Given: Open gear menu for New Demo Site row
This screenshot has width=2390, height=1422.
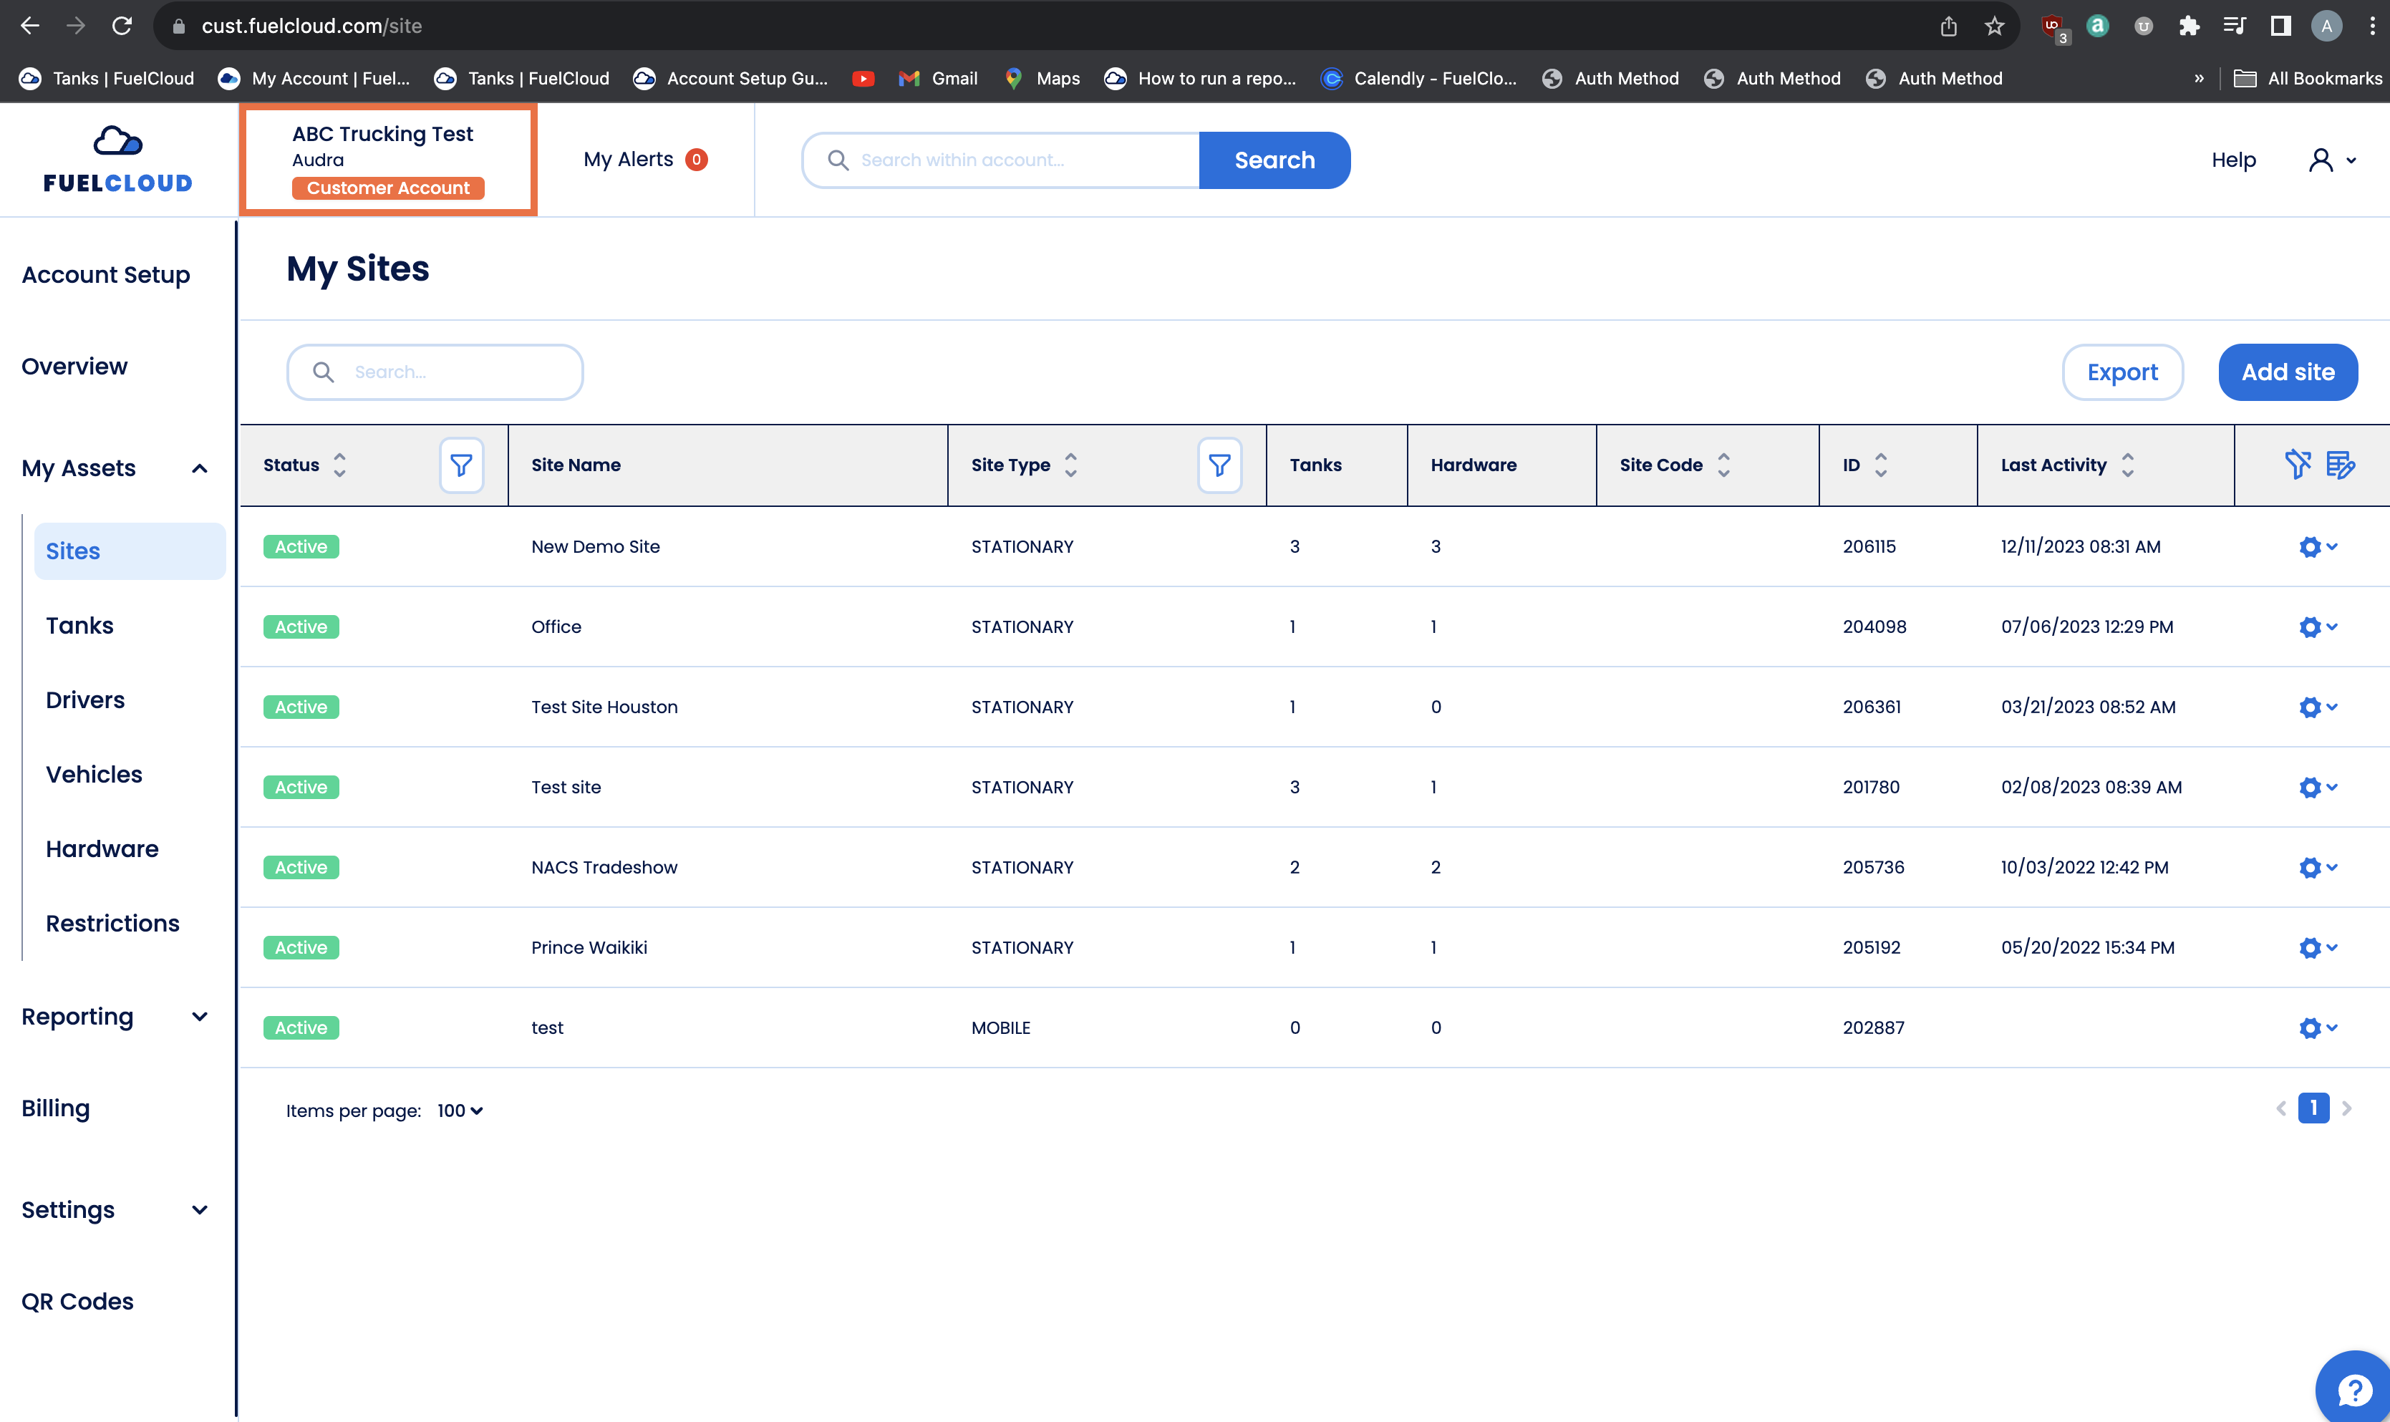Looking at the screenshot, I should tap(2317, 547).
